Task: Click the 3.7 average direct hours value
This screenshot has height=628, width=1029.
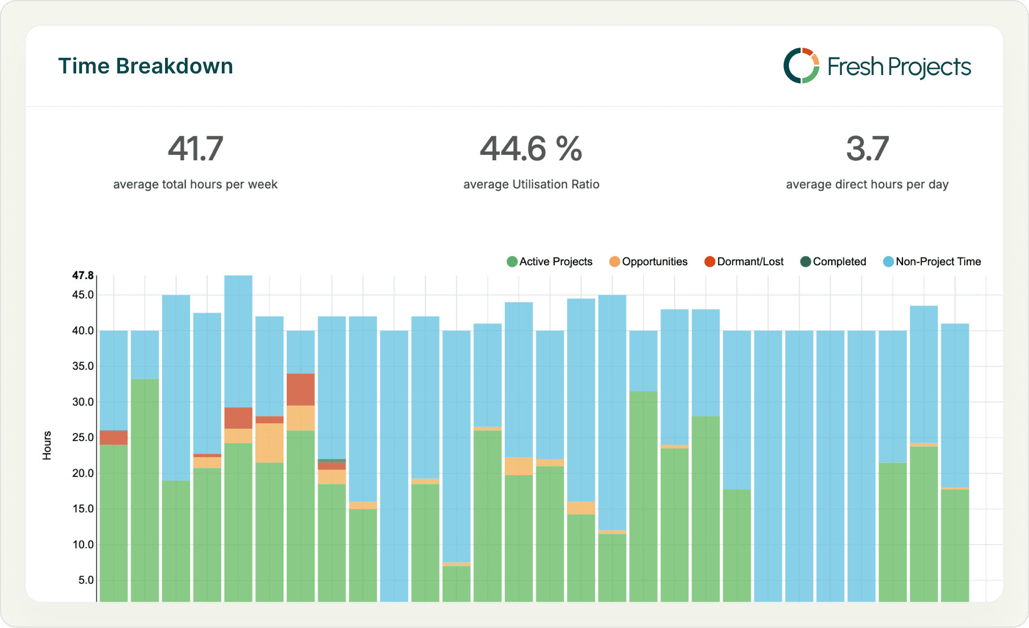Action: coord(867,148)
